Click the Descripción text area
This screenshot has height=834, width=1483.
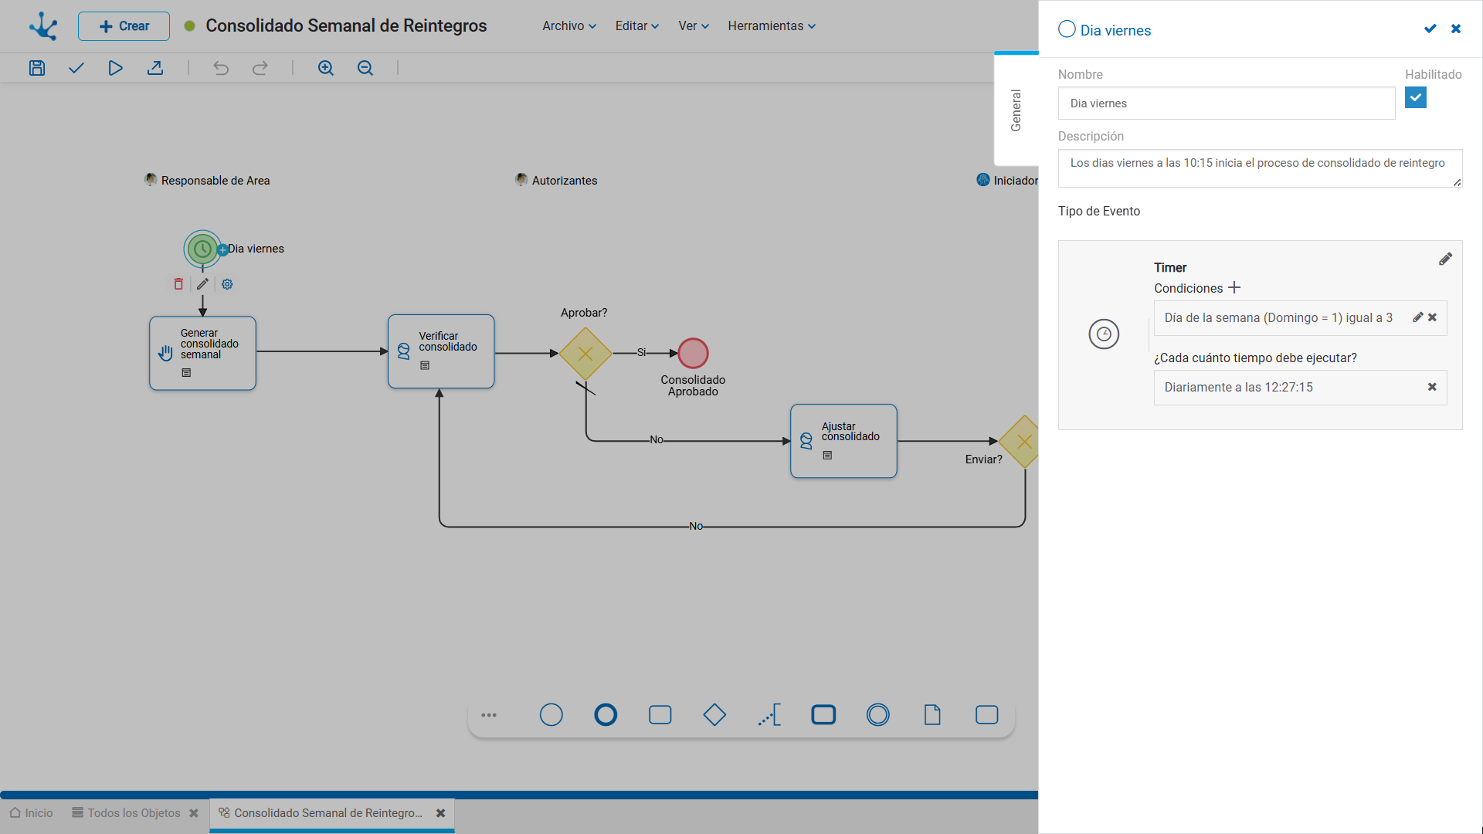[x=1260, y=168]
